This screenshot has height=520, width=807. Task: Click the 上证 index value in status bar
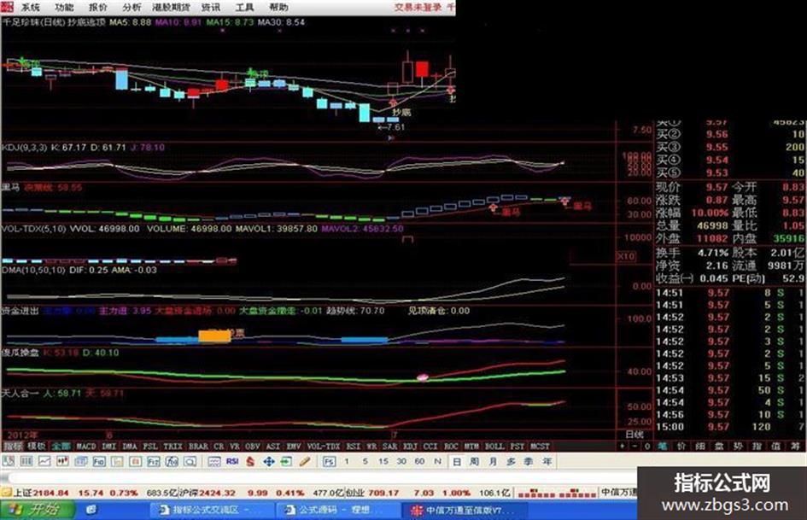[50, 493]
